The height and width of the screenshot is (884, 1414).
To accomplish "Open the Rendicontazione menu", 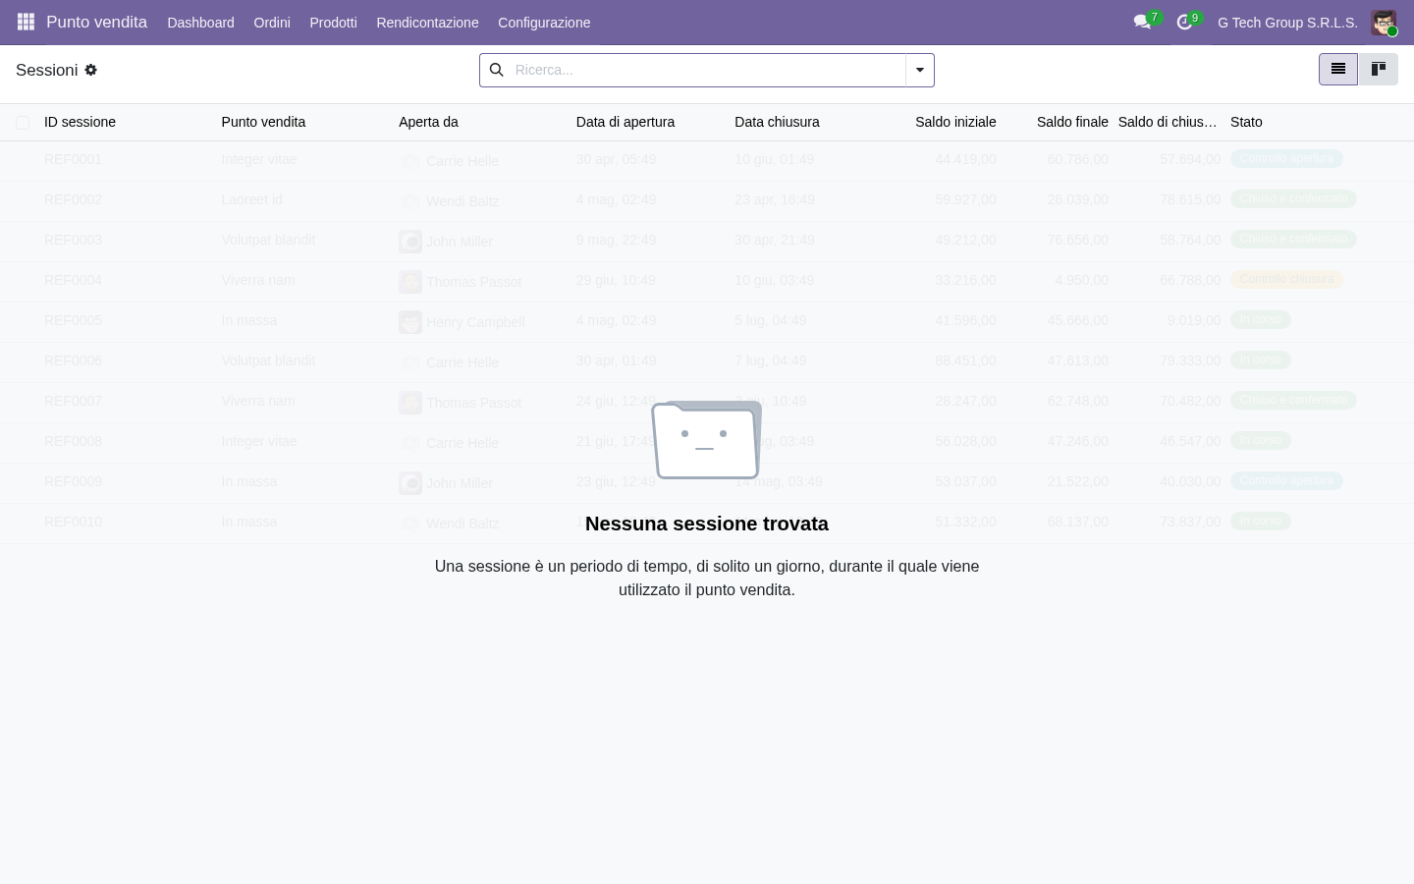I will pyautogui.click(x=427, y=23).
